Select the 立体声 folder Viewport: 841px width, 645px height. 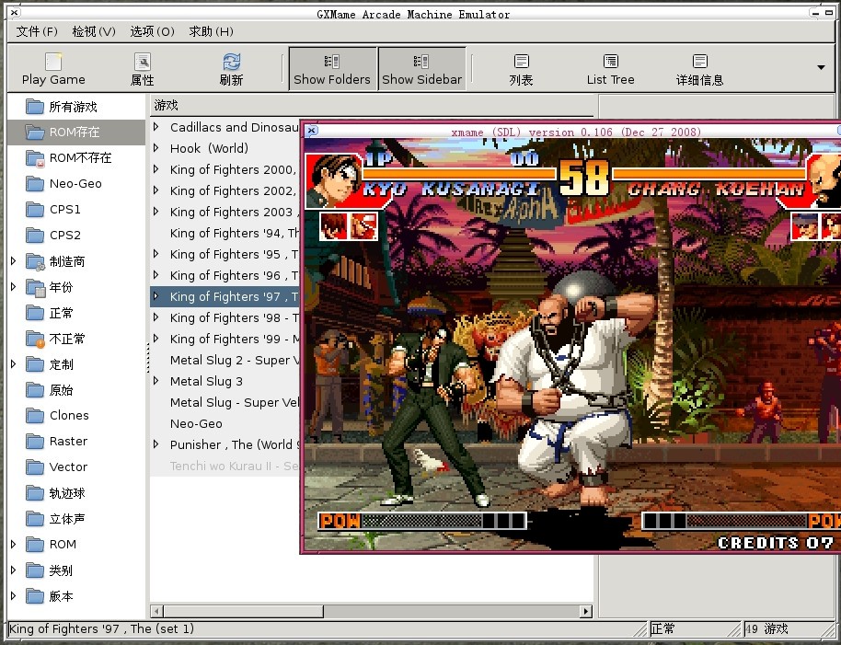click(x=76, y=518)
